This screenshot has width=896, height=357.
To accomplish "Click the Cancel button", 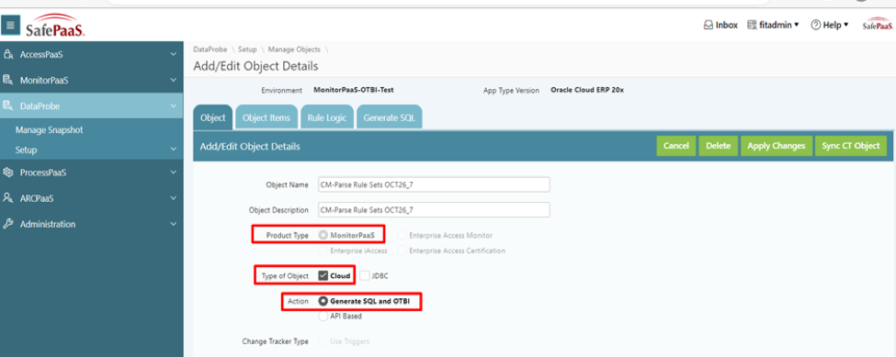I will [676, 146].
